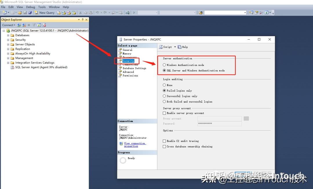
Task: Click the Solution Explorer icon in toolbar
Action: [x=251, y=13]
